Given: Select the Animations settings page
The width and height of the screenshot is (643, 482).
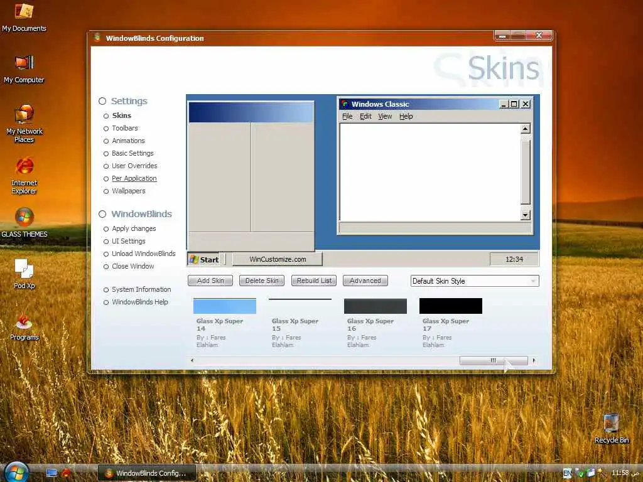Looking at the screenshot, I should click(128, 141).
